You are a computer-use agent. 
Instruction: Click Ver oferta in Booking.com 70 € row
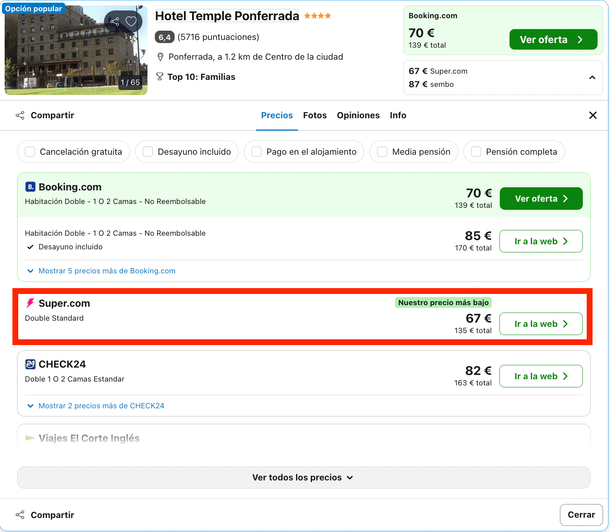(541, 199)
